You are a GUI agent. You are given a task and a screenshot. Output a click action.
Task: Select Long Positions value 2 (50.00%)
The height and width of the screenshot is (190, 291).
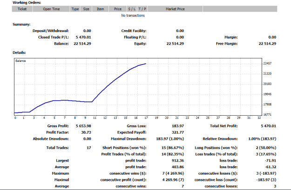(266, 148)
